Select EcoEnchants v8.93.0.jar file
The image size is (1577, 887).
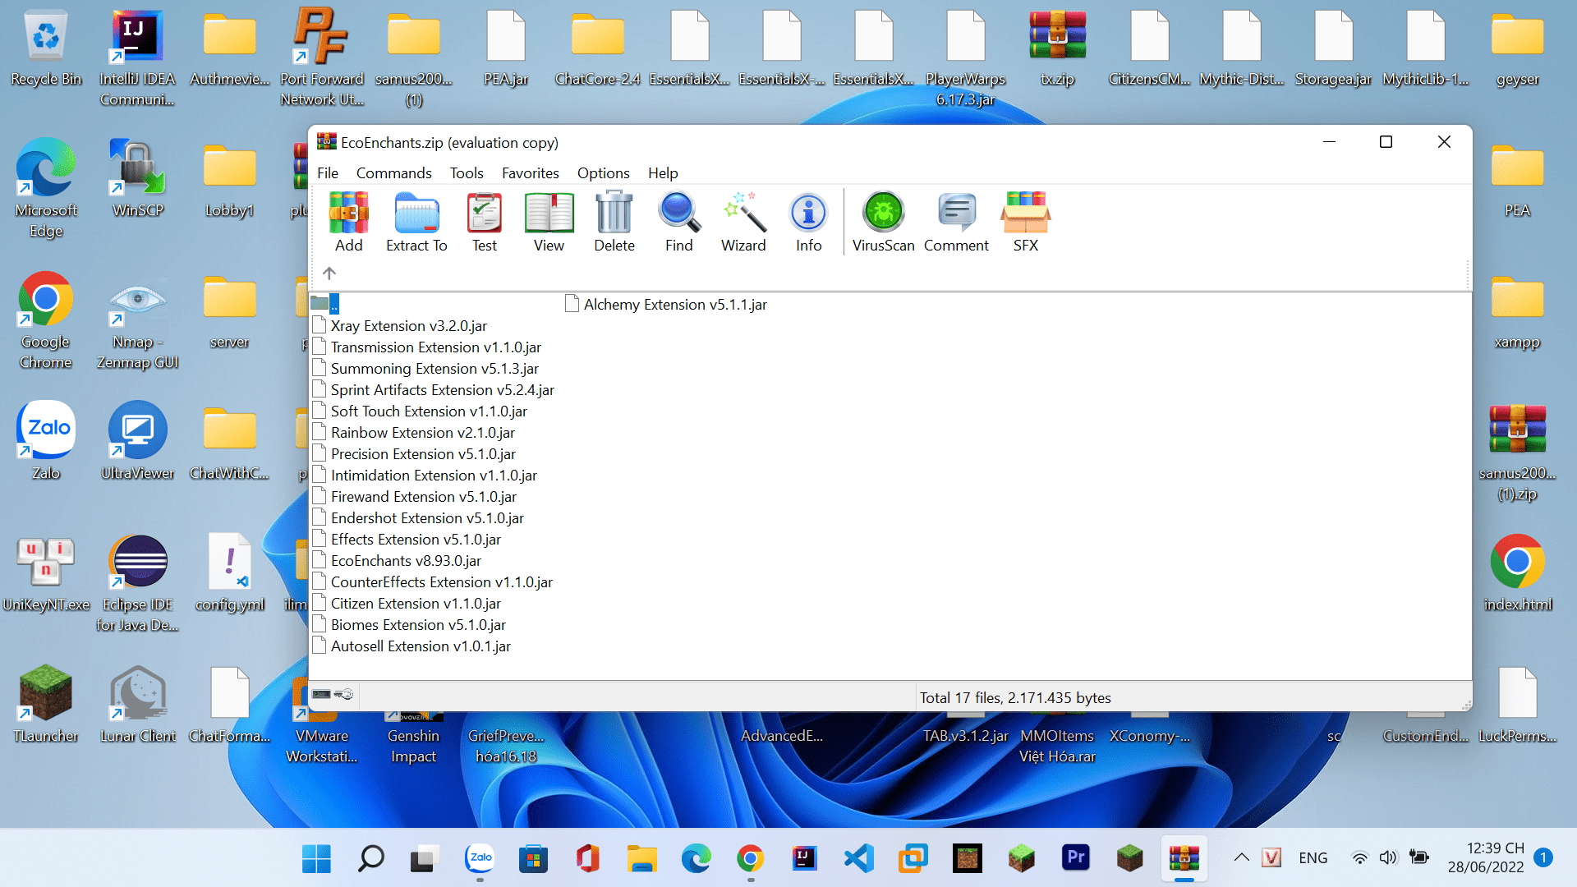[x=406, y=561]
